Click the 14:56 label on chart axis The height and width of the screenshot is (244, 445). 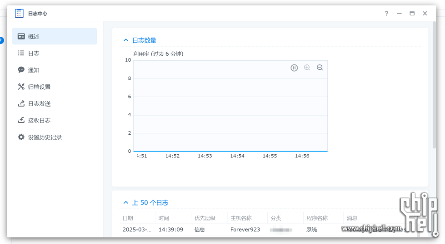tap(302, 156)
